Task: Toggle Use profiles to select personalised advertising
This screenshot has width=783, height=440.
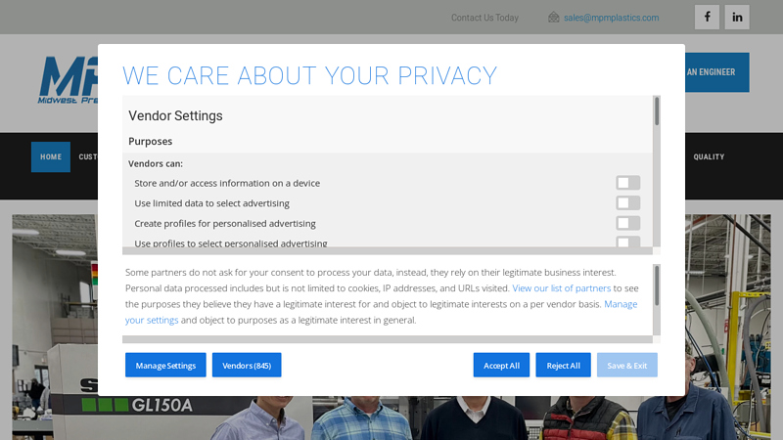Action: coord(627,242)
